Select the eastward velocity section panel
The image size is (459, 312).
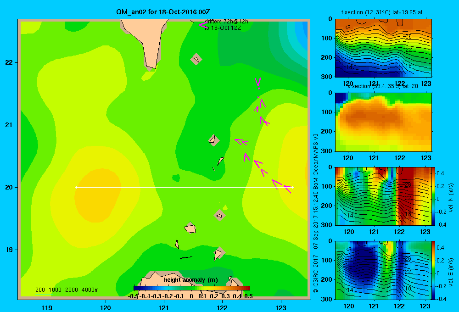click(x=383, y=270)
